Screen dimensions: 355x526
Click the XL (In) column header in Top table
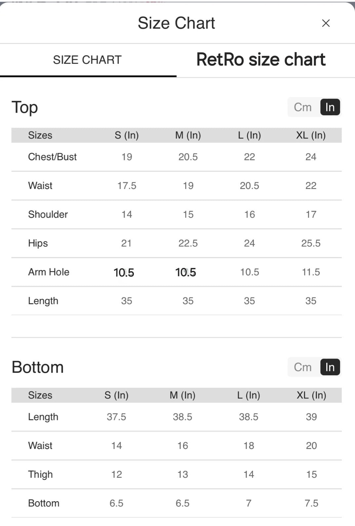[311, 135]
